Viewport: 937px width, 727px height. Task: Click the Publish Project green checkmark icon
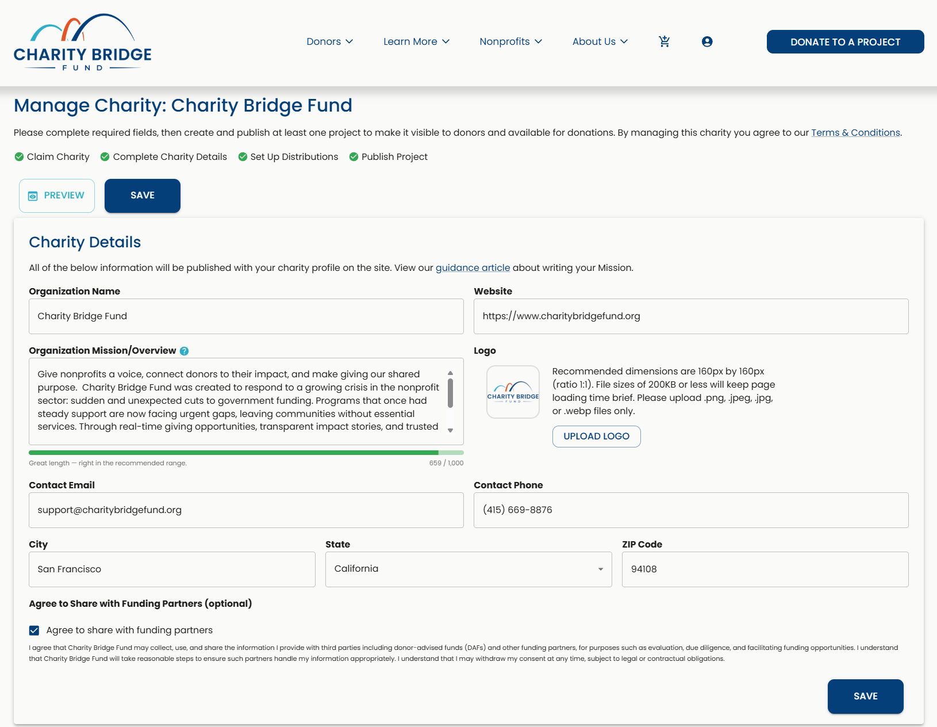[x=354, y=156]
